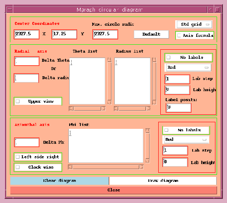Focus the center Y coordinate field 17.25
Screen dimensions: 227x203
point(64,34)
